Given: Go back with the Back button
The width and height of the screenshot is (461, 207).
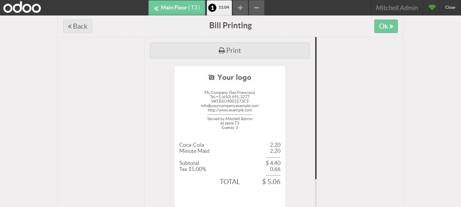Looking at the screenshot, I should [78, 26].
